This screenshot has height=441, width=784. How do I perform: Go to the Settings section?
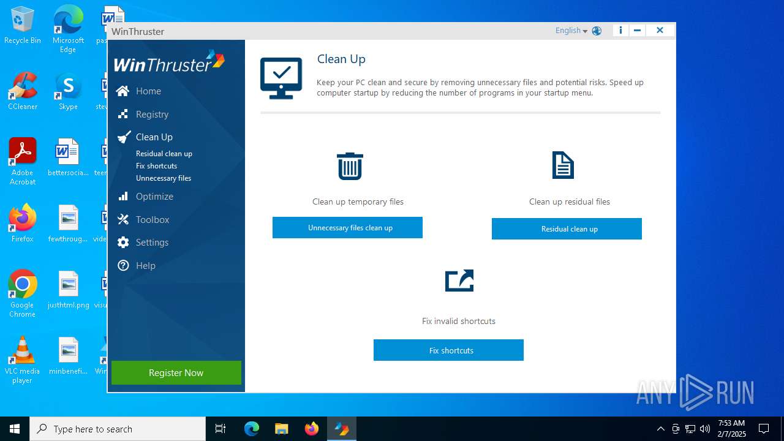(152, 243)
